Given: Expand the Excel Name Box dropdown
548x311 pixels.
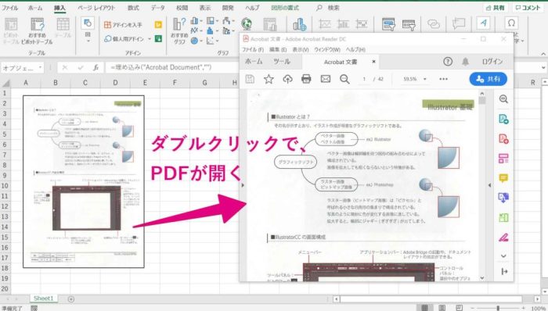Looking at the screenshot, I should [x=41, y=67].
